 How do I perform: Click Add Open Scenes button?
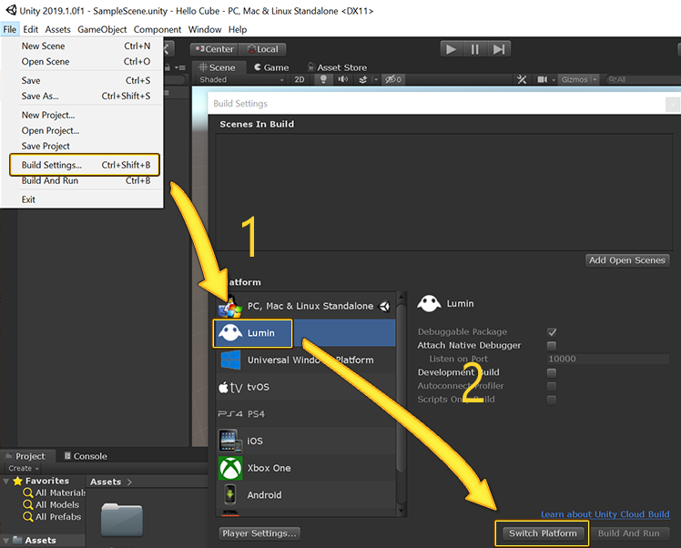tap(627, 260)
